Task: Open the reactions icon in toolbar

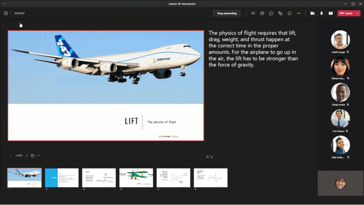Action: pos(280,13)
